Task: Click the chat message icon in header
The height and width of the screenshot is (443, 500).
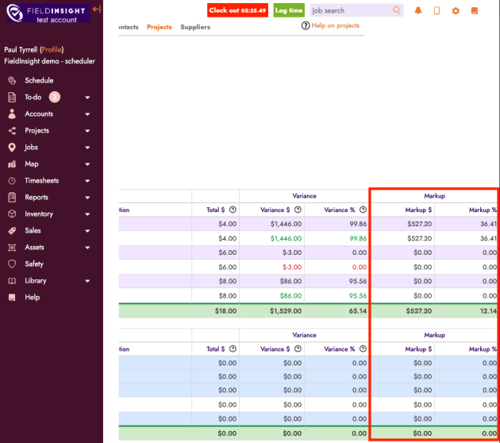Action: [475, 10]
